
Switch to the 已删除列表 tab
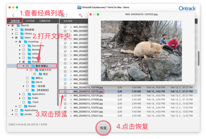point(45,21)
